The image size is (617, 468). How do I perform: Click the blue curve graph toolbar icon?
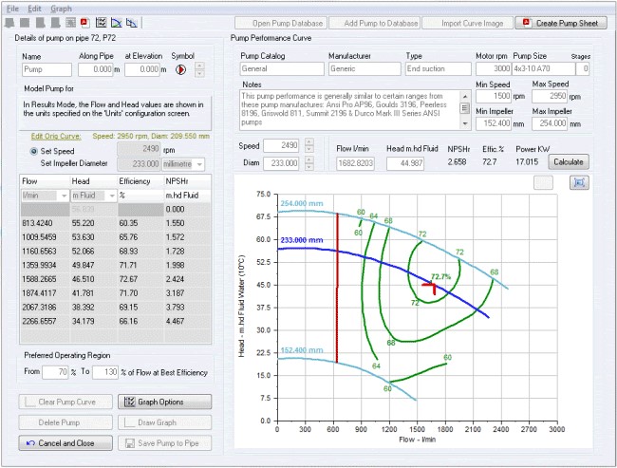tap(115, 22)
